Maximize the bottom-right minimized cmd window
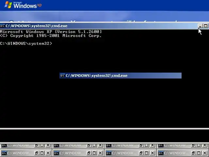 coord(199,153)
